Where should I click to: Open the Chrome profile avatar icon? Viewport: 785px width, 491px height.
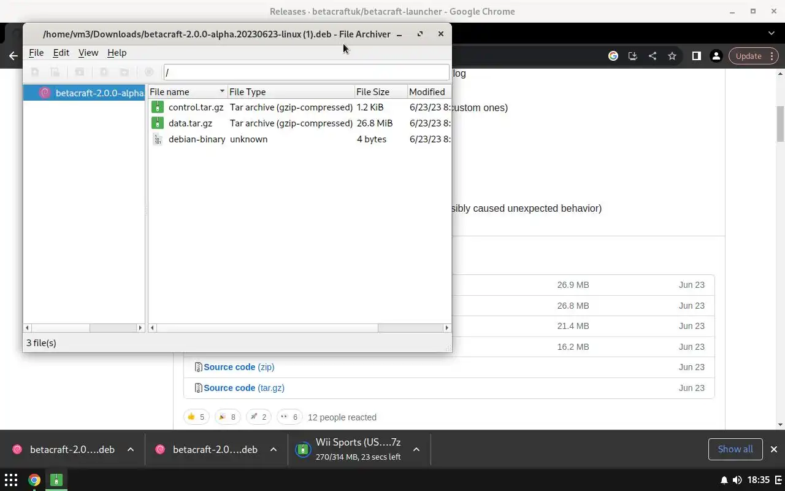point(716,56)
